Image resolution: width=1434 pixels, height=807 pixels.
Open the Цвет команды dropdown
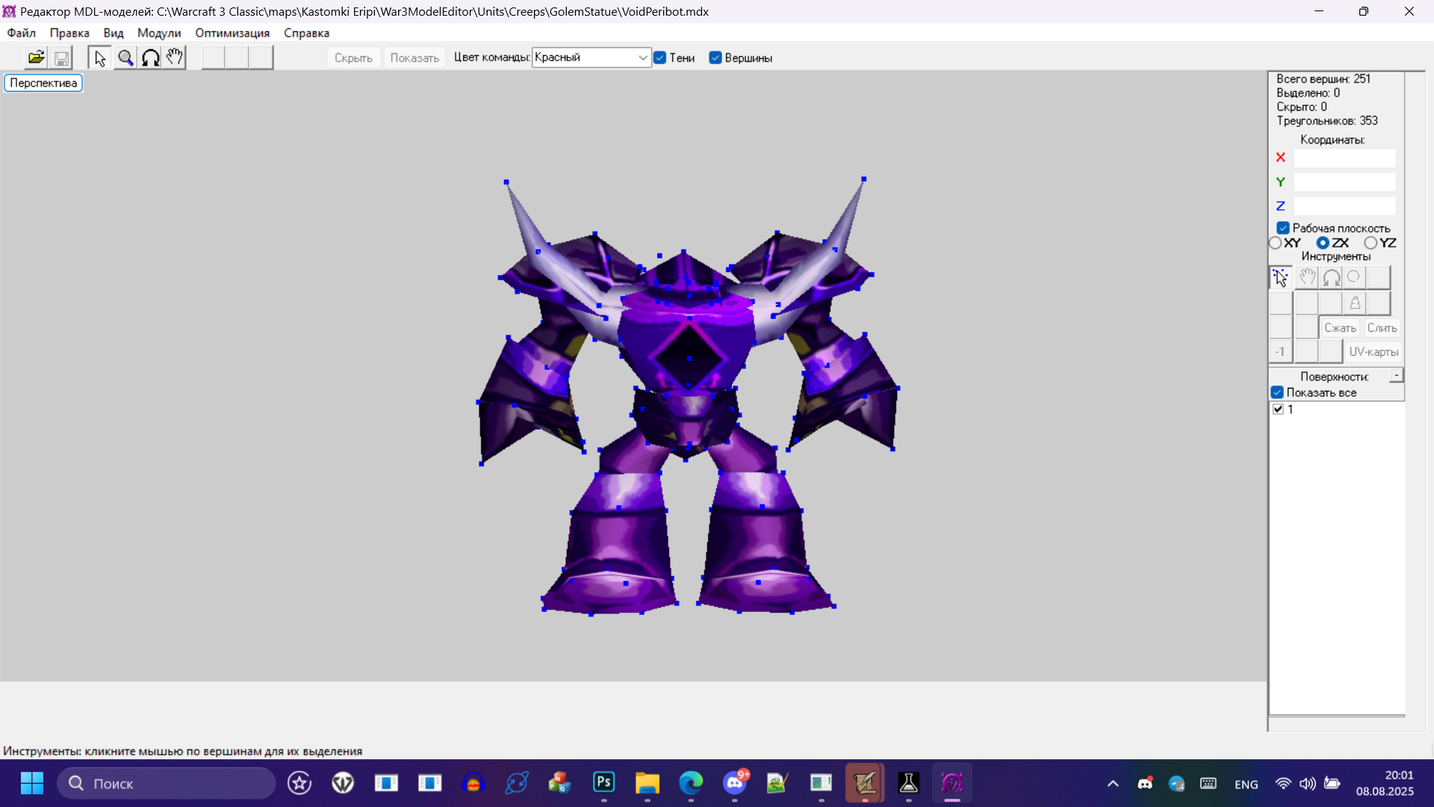pyautogui.click(x=642, y=58)
